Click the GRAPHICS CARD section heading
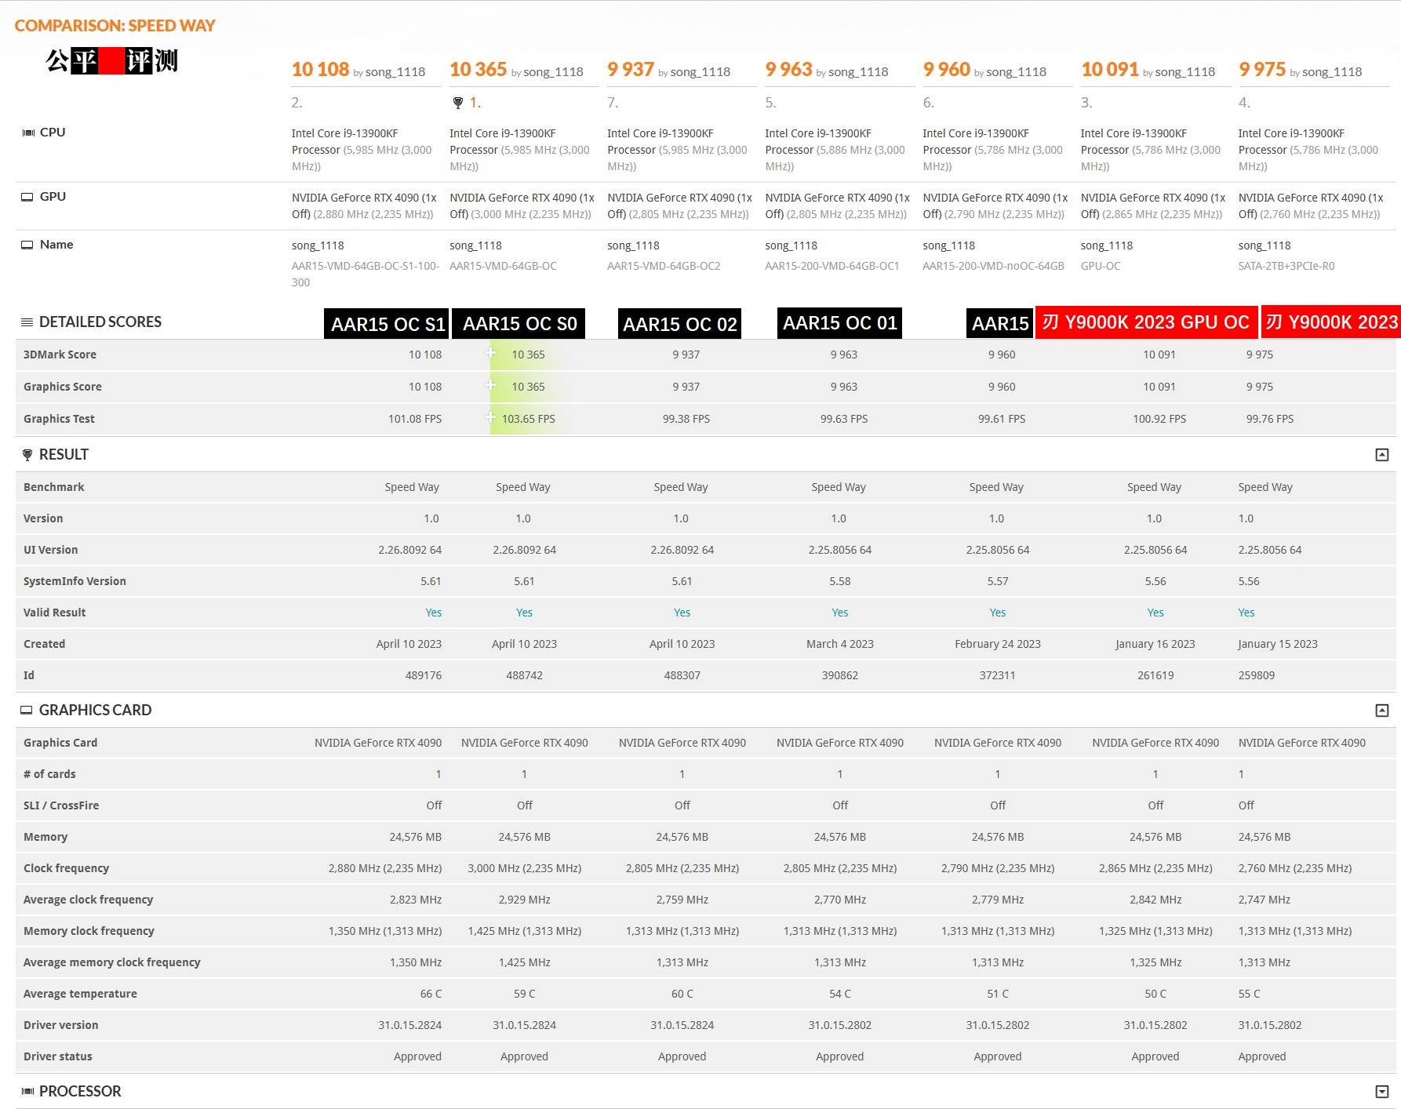 (95, 711)
